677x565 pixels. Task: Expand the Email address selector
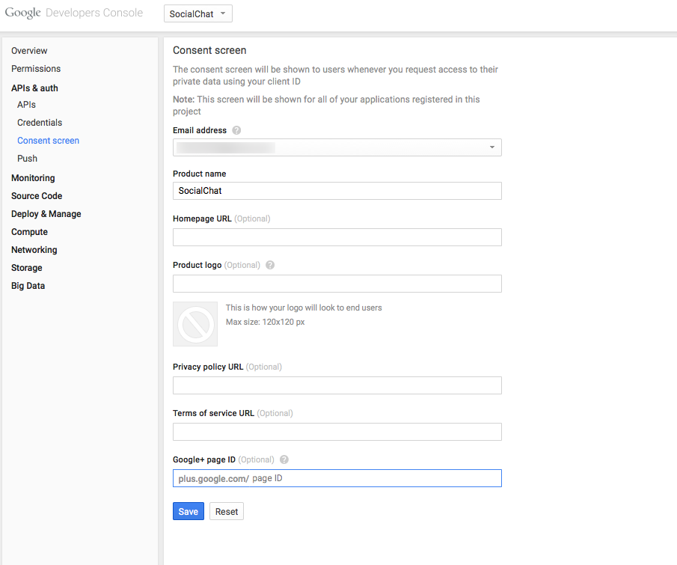(x=492, y=147)
